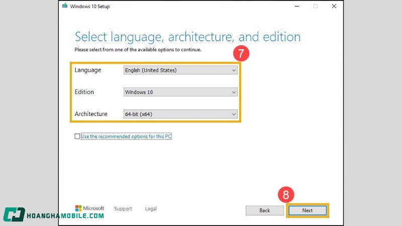Click the "Language" field label
The height and width of the screenshot is (226, 402).
tap(87, 70)
